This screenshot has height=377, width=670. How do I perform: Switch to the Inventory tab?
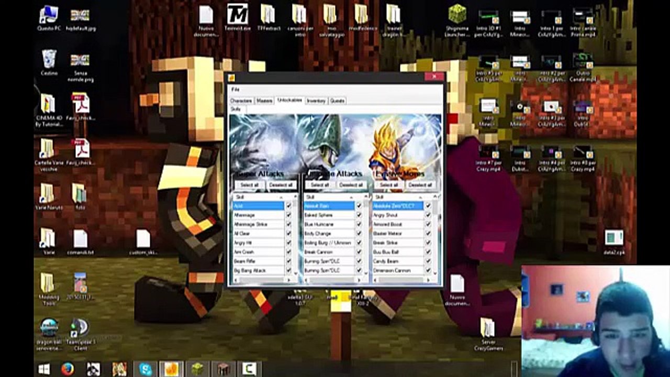(x=316, y=101)
